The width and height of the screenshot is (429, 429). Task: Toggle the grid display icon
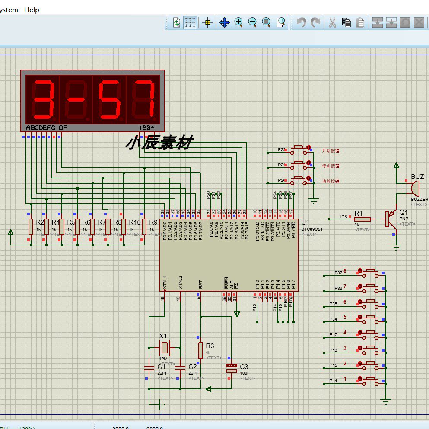(190, 22)
